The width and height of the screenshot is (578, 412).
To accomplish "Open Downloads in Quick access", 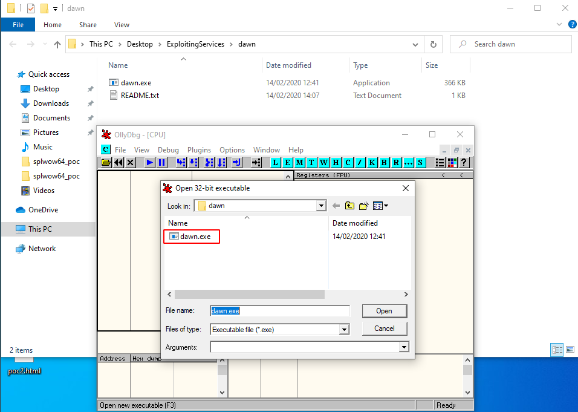I will click(51, 103).
